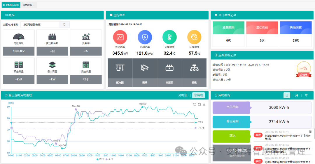The height and width of the screenshot is (164, 315).
Task: Switch to the 变配电站状态 tab
Action: pyautogui.click(x=11, y=5)
